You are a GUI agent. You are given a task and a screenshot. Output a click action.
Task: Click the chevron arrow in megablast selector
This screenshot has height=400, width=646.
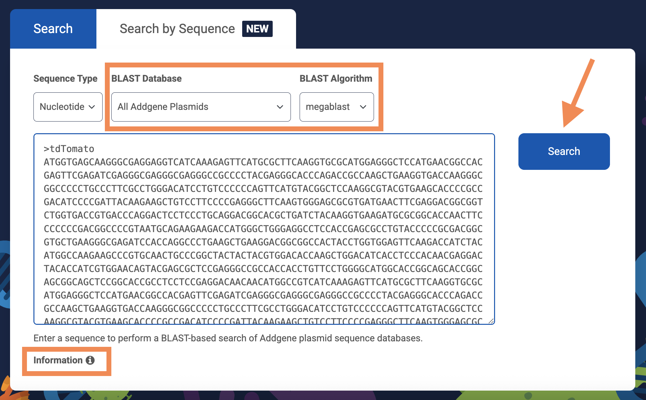click(x=363, y=107)
